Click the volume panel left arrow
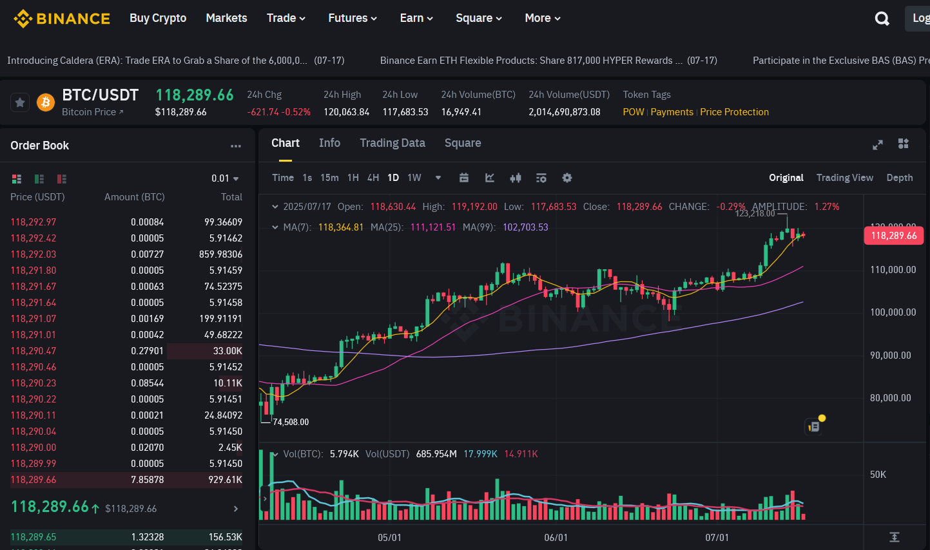 (x=264, y=498)
